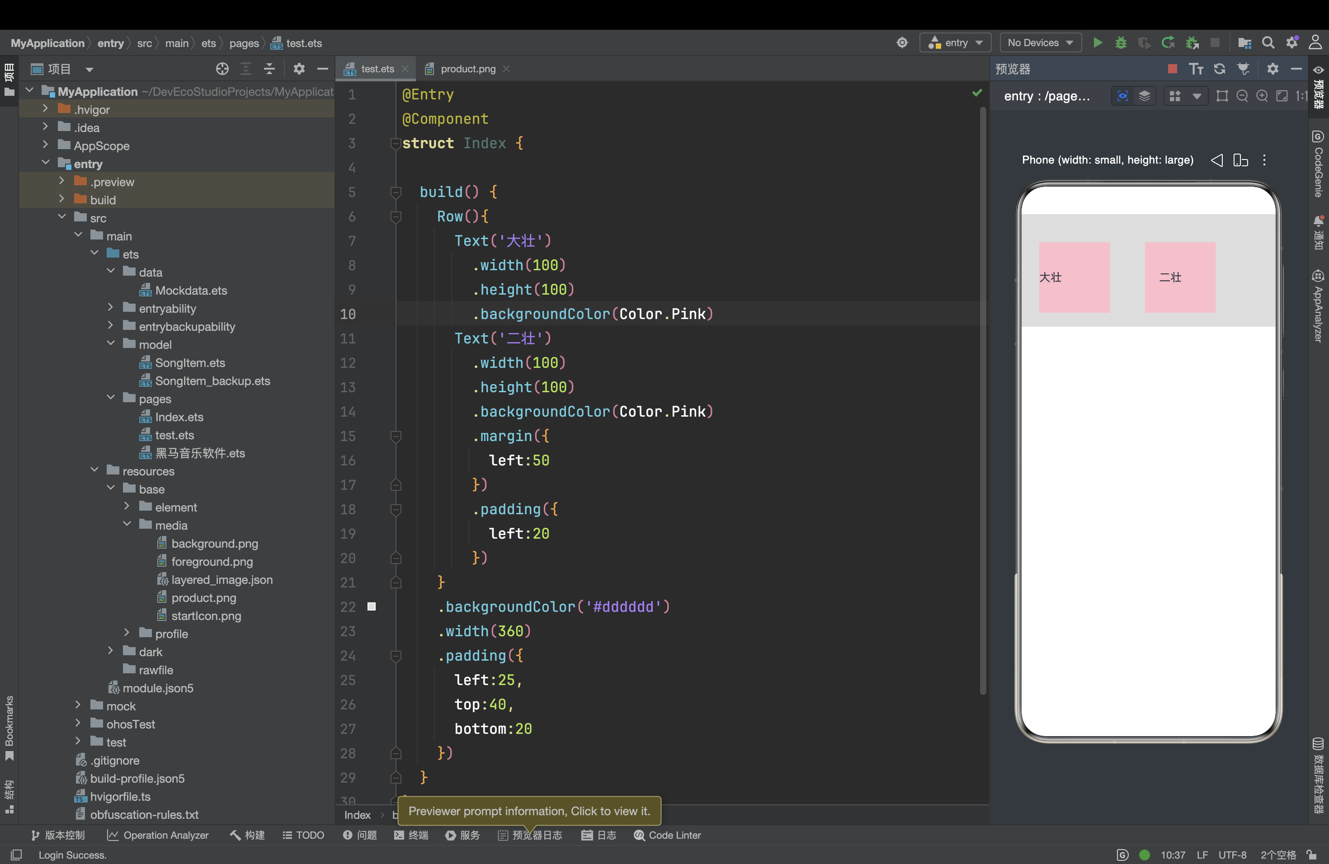Zoom in the previewer

coord(1262,96)
